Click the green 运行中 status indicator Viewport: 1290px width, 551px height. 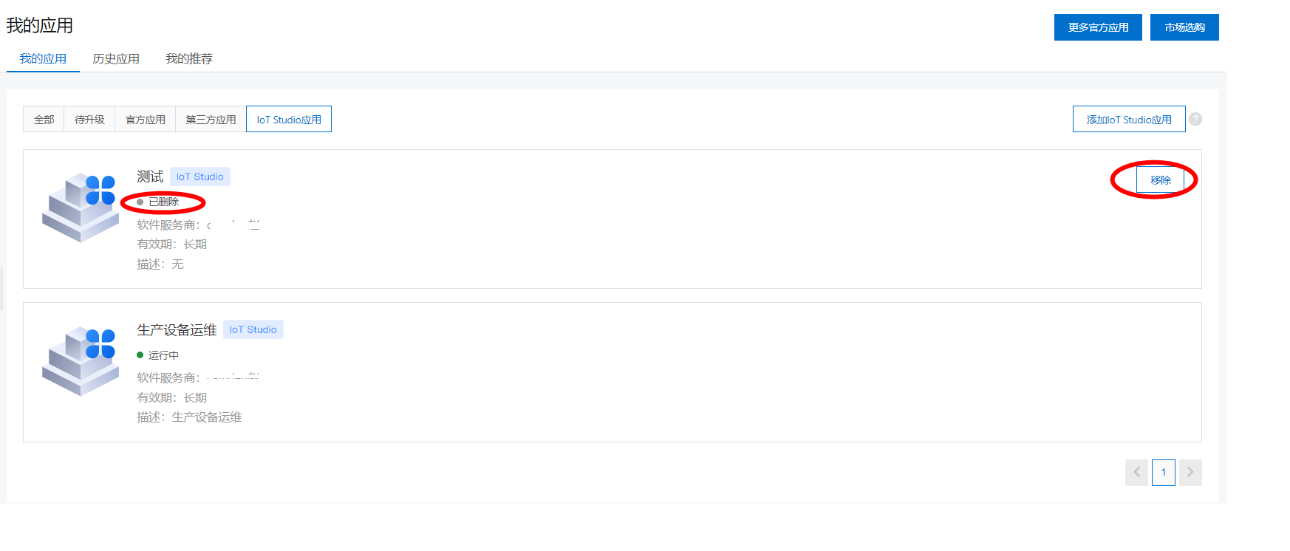click(157, 355)
